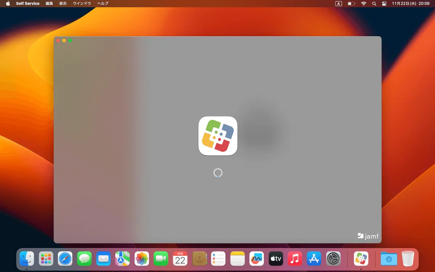
Task: Open the Wi-Fi status menu
Action: [x=364, y=4]
